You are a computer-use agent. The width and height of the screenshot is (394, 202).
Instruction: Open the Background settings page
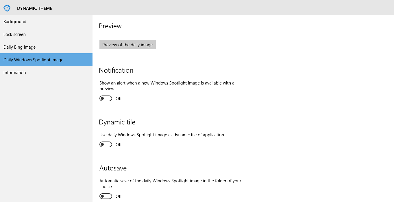[x=46, y=22]
